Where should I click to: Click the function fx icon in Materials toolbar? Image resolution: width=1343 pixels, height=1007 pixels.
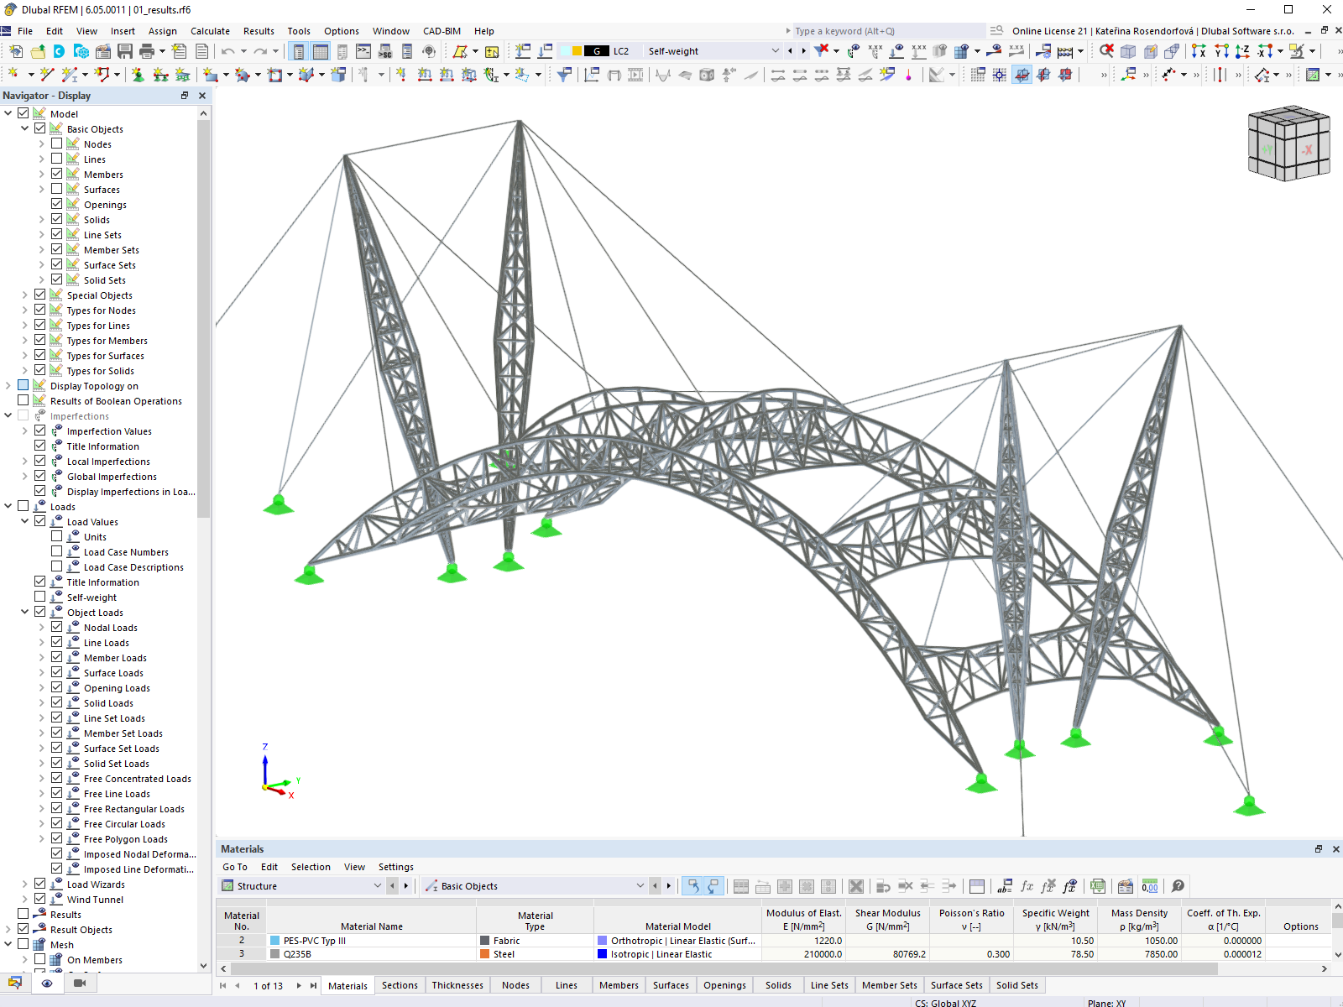coord(1026,886)
